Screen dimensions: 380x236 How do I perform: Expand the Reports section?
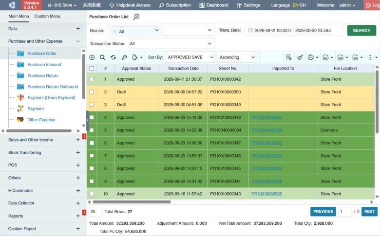[x=78, y=216]
